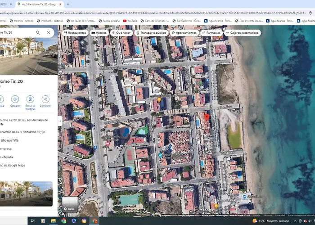Collapse the Maps side panel arrow
This screenshot has height=225, width=315.
[60, 121]
